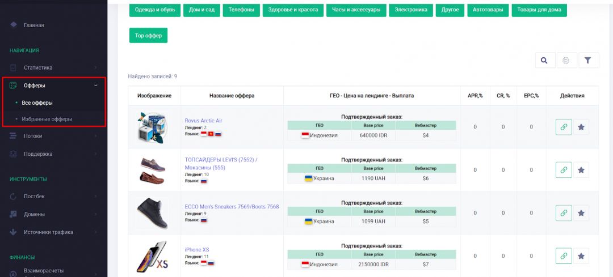Image resolution: width=613 pixels, height=277 pixels.
Task: Click the Потоки sidebar icon
Action: (13, 136)
